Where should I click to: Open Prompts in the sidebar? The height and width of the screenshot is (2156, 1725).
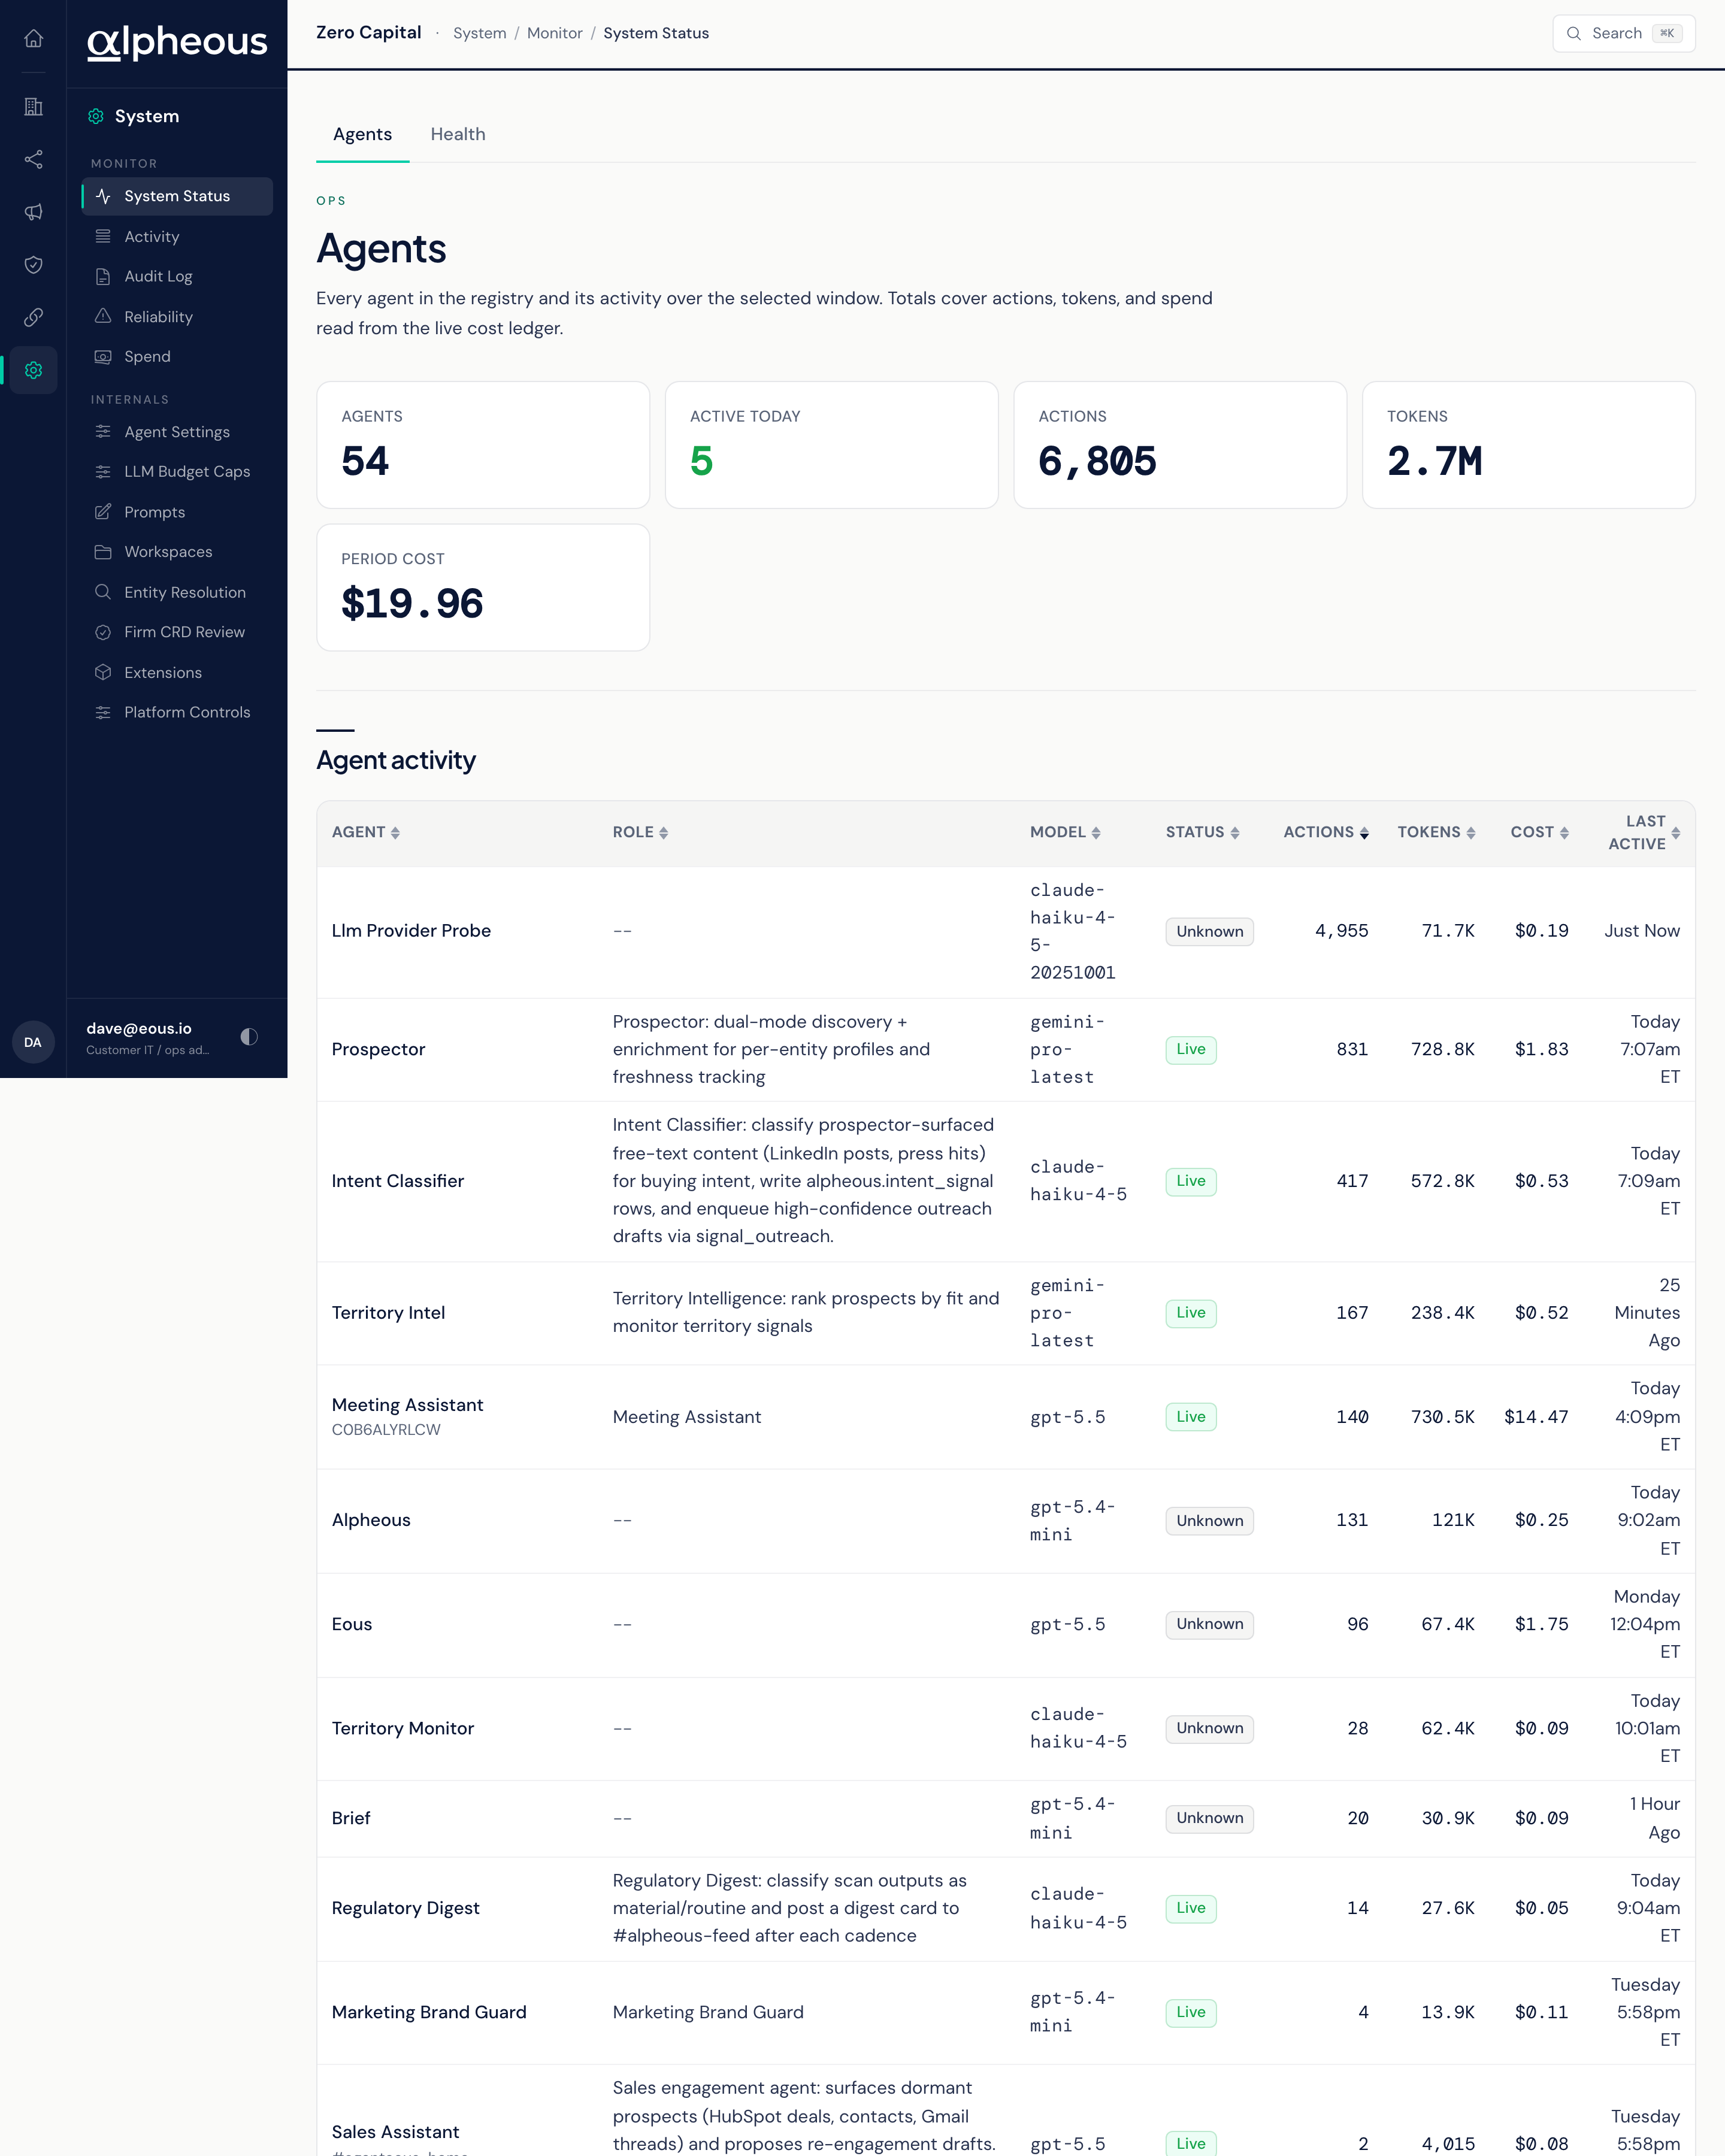pyautogui.click(x=177, y=512)
